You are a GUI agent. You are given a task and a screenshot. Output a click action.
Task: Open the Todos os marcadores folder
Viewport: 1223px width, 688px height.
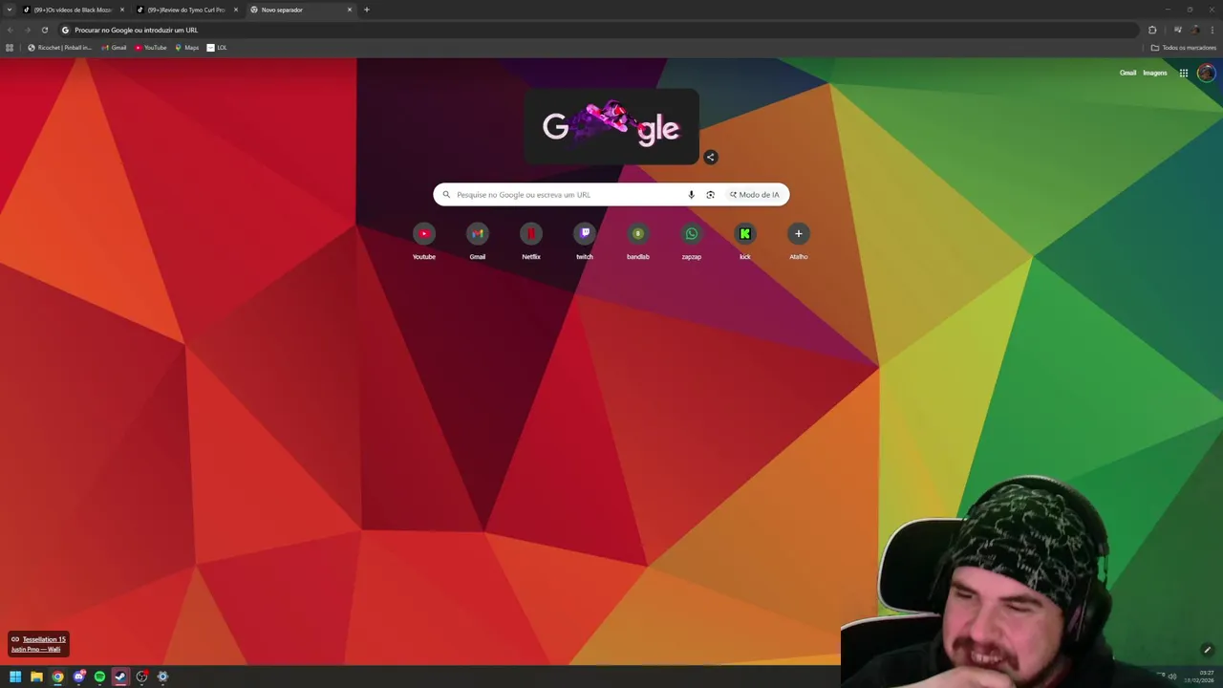[x=1183, y=48]
